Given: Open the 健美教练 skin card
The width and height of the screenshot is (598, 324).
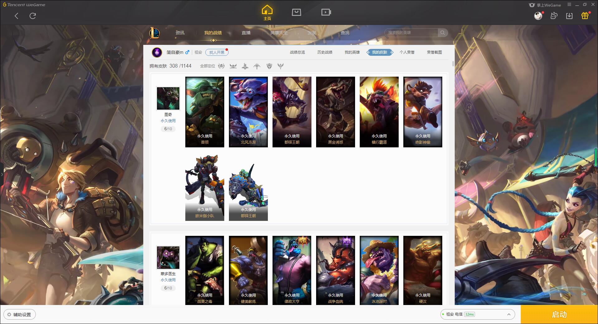Looking at the screenshot, I should tap(248, 270).
